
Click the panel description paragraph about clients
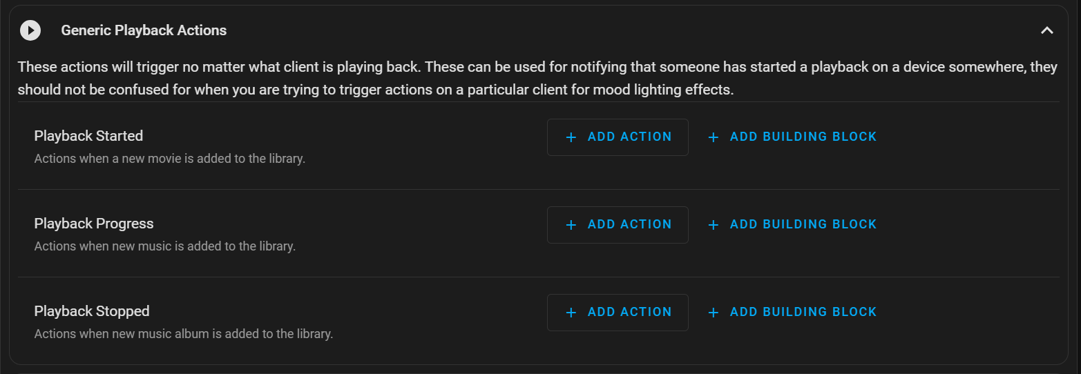coord(537,79)
